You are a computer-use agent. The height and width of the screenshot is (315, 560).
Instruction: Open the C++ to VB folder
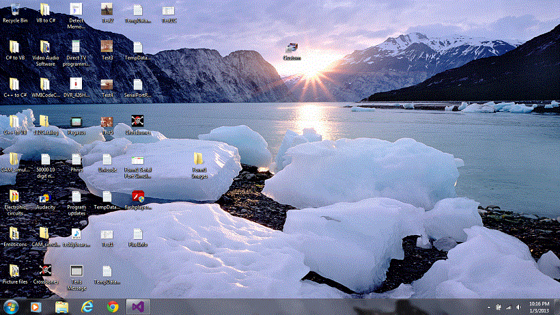(x=15, y=125)
